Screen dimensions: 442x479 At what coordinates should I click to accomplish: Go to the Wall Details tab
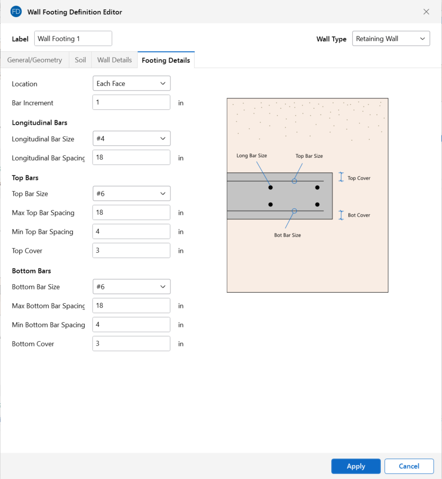click(x=114, y=60)
